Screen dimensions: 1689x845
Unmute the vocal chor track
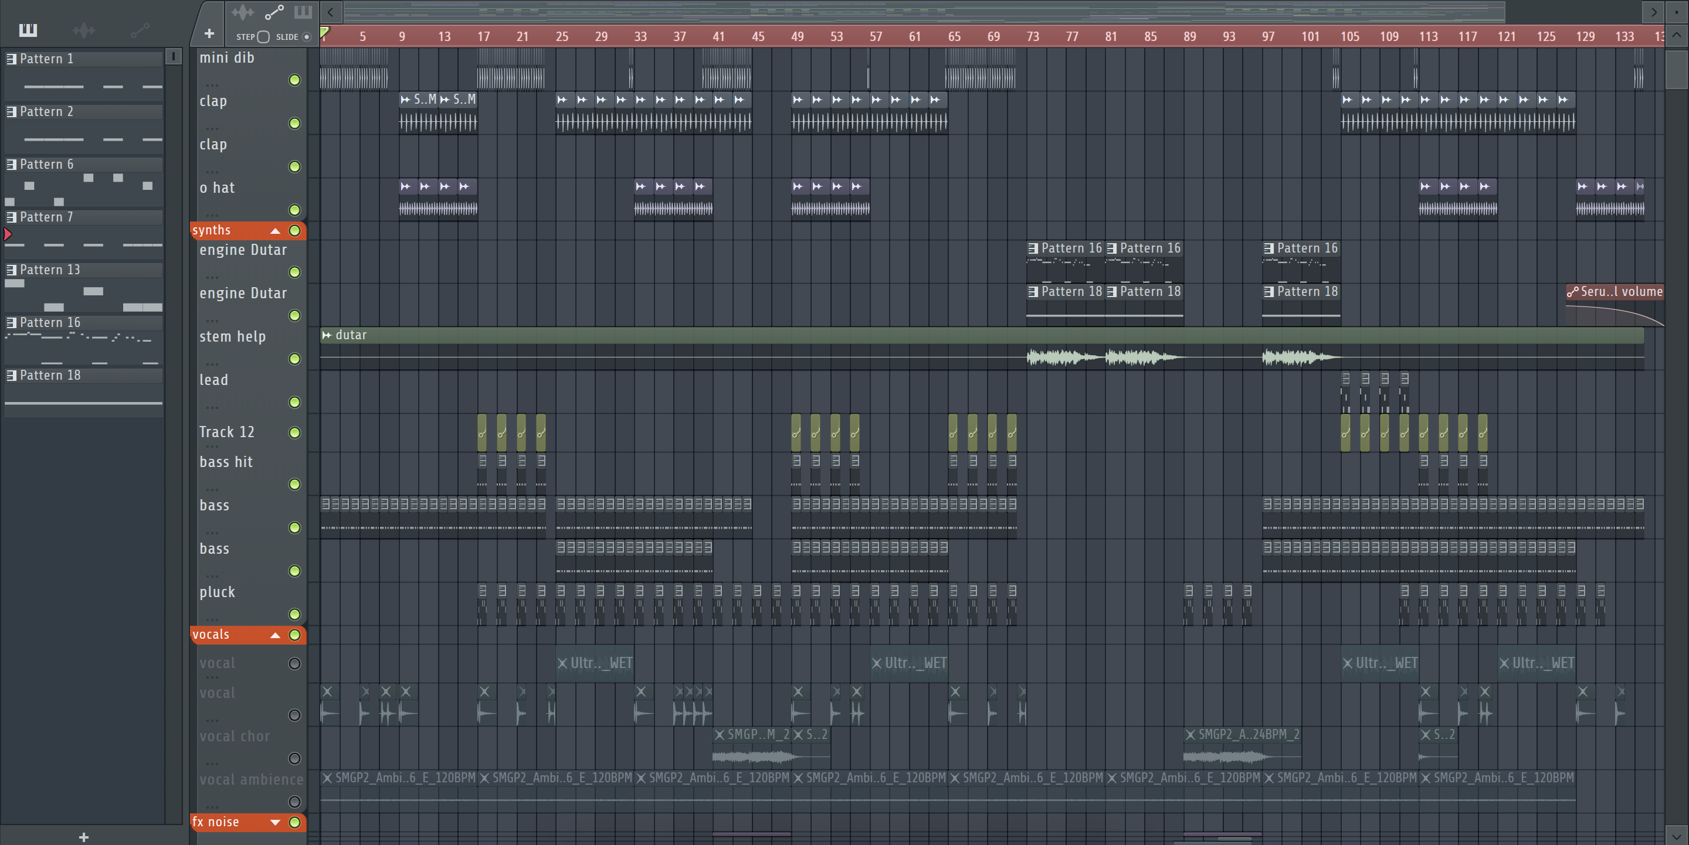click(x=295, y=758)
